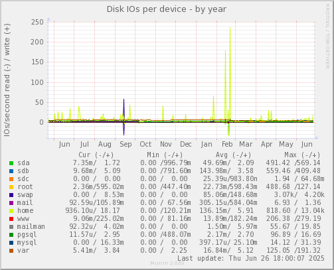The image size is (334, 270).
Task: Click the 'Oct' x-axis month label
Action: click(x=145, y=145)
